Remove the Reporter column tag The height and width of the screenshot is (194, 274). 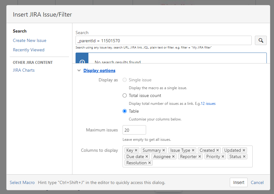(x=200, y=156)
